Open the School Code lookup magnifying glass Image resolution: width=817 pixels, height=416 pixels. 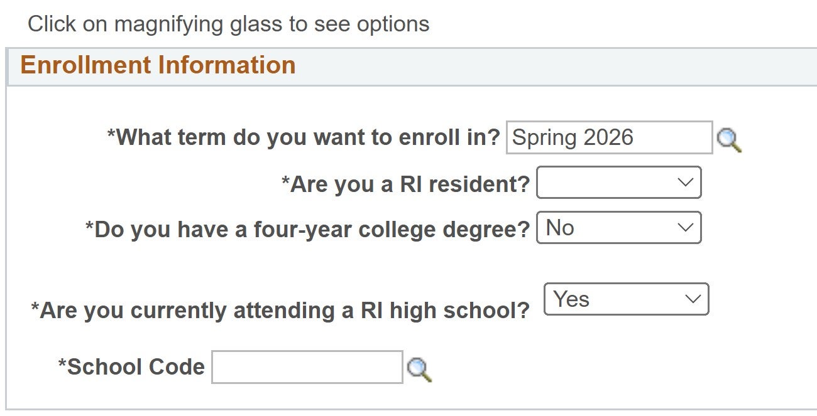point(419,370)
